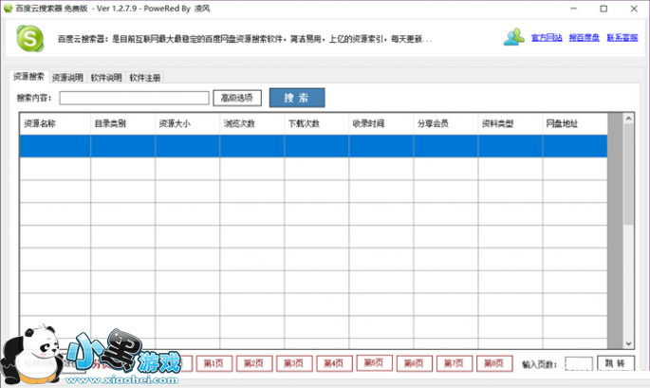Viewport: 650px width, 388px height.
Task: Click the 下载次数 column header
Action: click(x=304, y=123)
